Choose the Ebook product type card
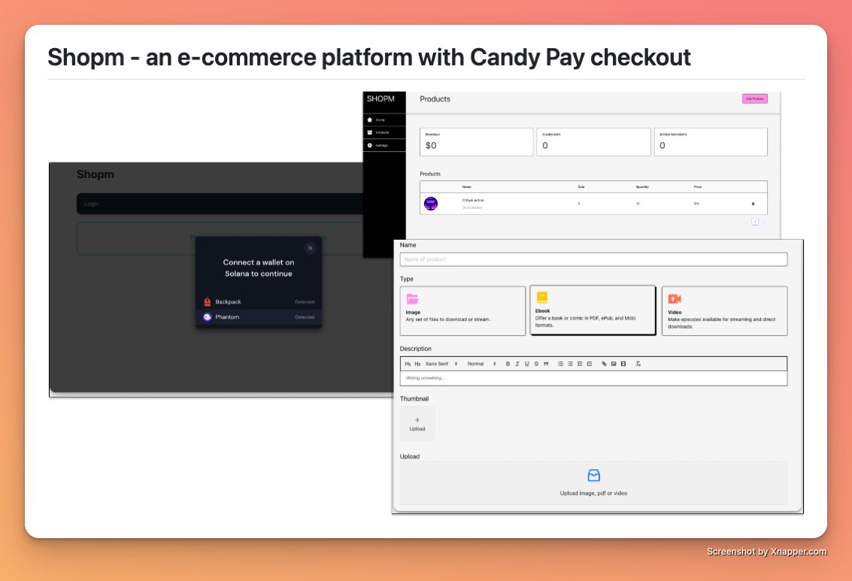852x581 pixels. click(593, 310)
